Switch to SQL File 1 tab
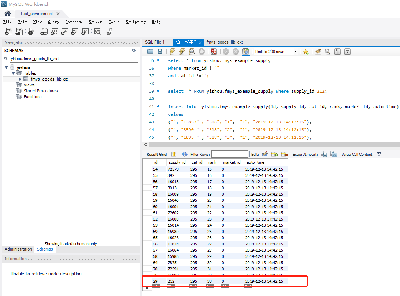400x296 pixels. tap(155, 42)
